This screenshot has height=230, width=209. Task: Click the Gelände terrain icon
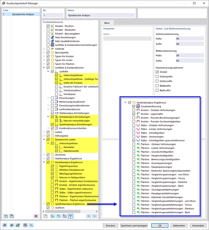tap(53, 49)
